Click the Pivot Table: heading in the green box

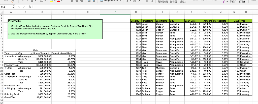[x=14, y=21]
